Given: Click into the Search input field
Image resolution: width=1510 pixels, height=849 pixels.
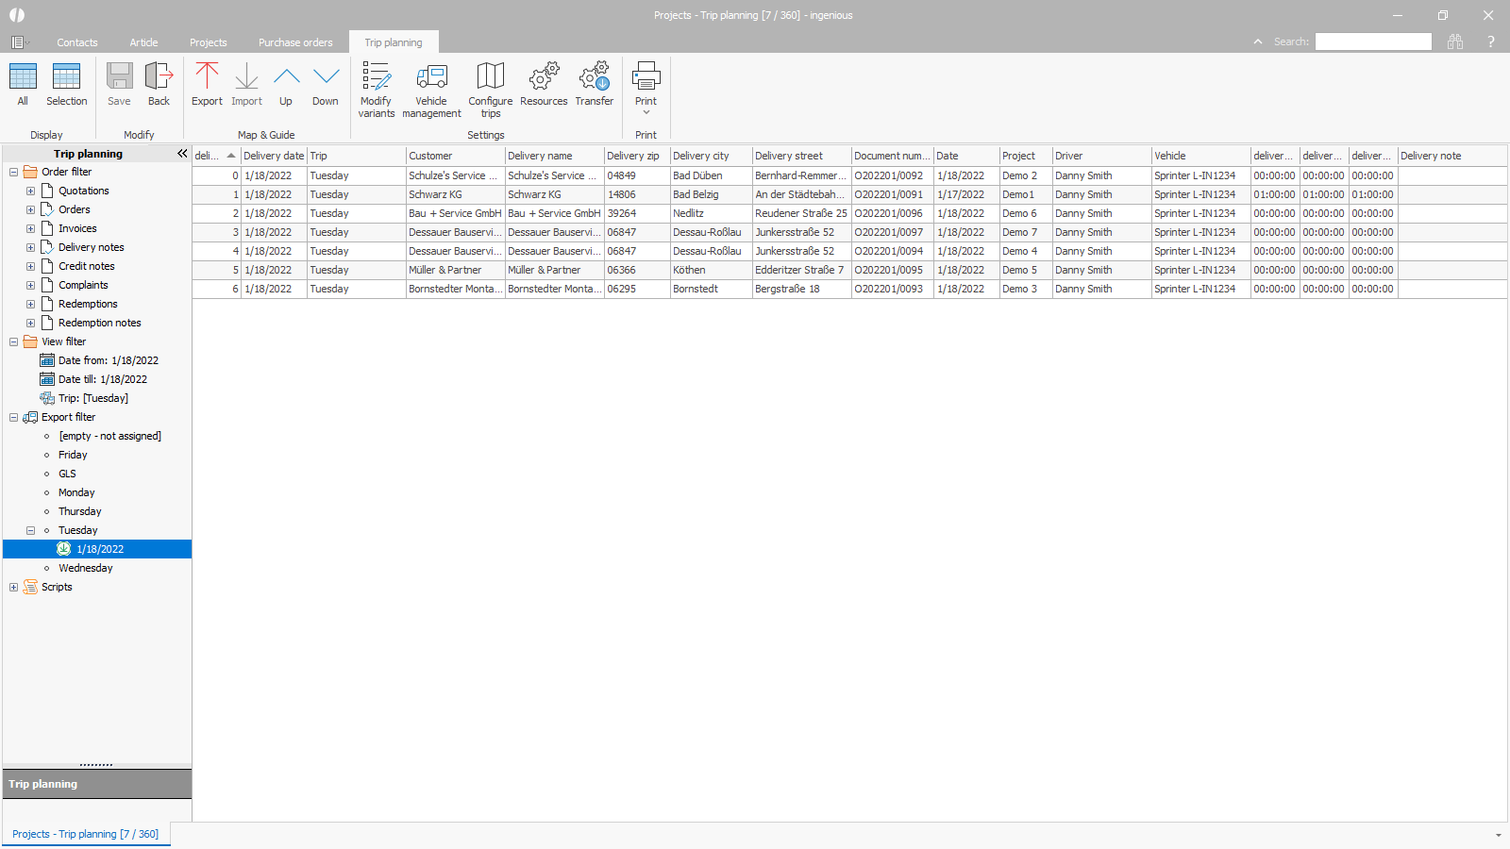Looking at the screenshot, I should 1373,42.
